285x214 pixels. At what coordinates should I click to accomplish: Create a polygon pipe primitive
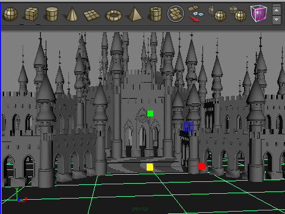click(x=156, y=14)
